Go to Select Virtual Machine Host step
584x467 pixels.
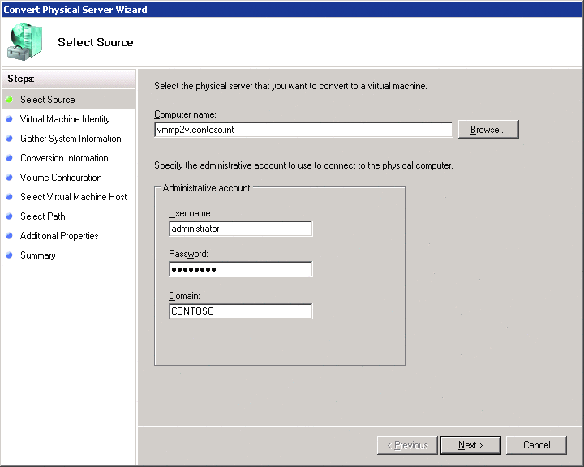(x=73, y=197)
